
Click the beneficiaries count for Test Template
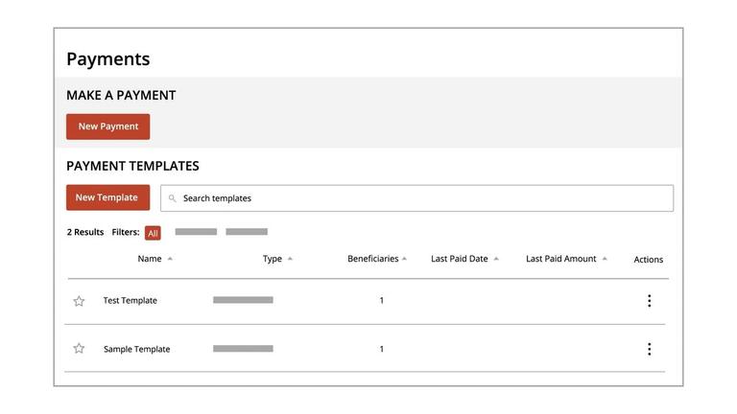pyautogui.click(x=381, y=301)
